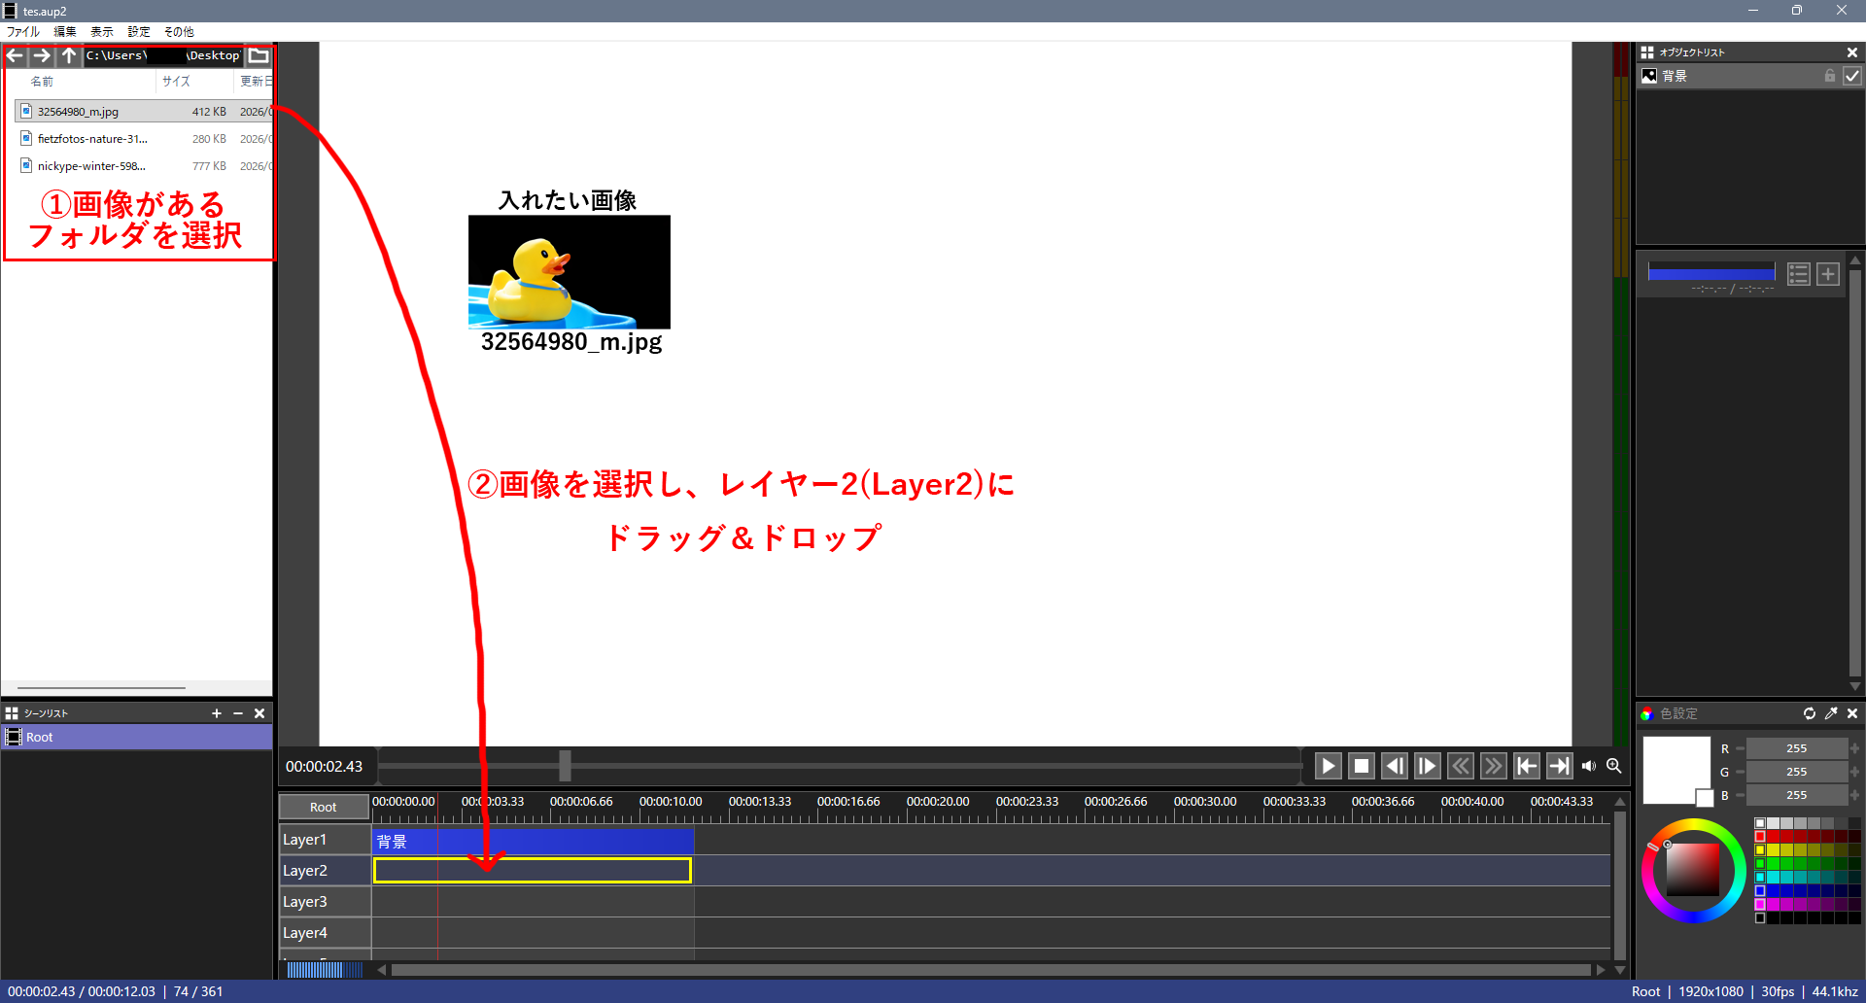Step back one frame
1866x1003 pixels.
pos(1395,766)
